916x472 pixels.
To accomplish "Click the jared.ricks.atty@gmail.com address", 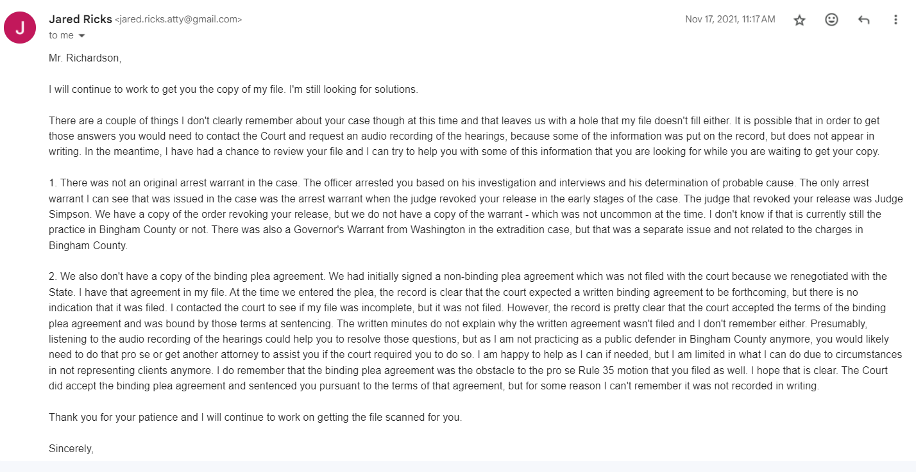I will [x=178, y=20].
